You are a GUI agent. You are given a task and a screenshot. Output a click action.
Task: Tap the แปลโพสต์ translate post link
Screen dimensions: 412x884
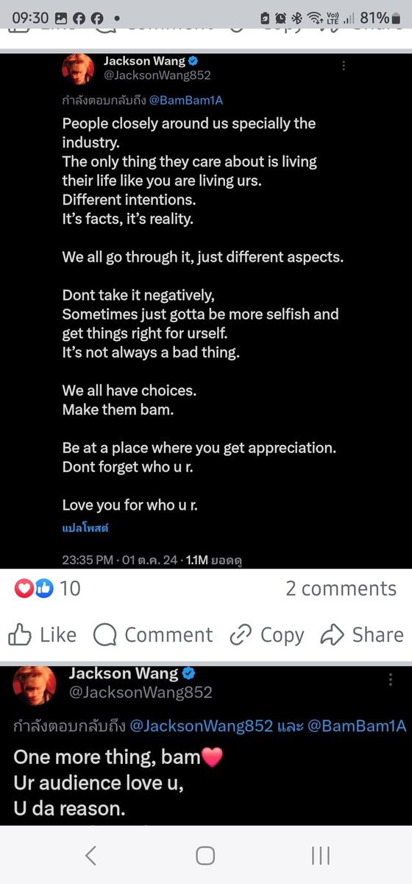pyautogui.click(x=85, y=528)
